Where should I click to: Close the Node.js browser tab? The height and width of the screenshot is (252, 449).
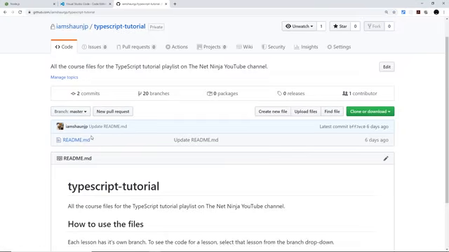pyautogui.click(x=54, y=4)
